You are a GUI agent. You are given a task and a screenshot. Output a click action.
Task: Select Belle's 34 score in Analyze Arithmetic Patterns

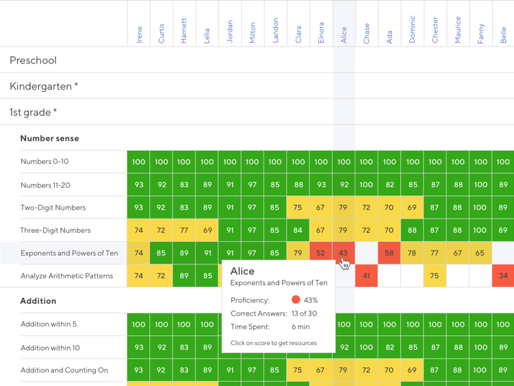coord(503,276)
